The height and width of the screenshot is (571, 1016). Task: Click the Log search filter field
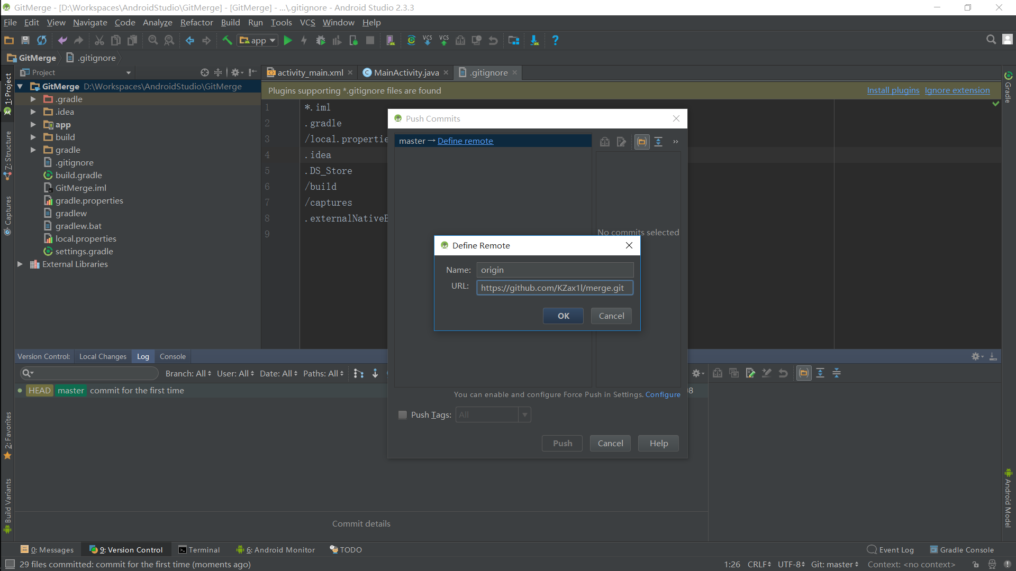pyautogui.click(x=89, y=373)
